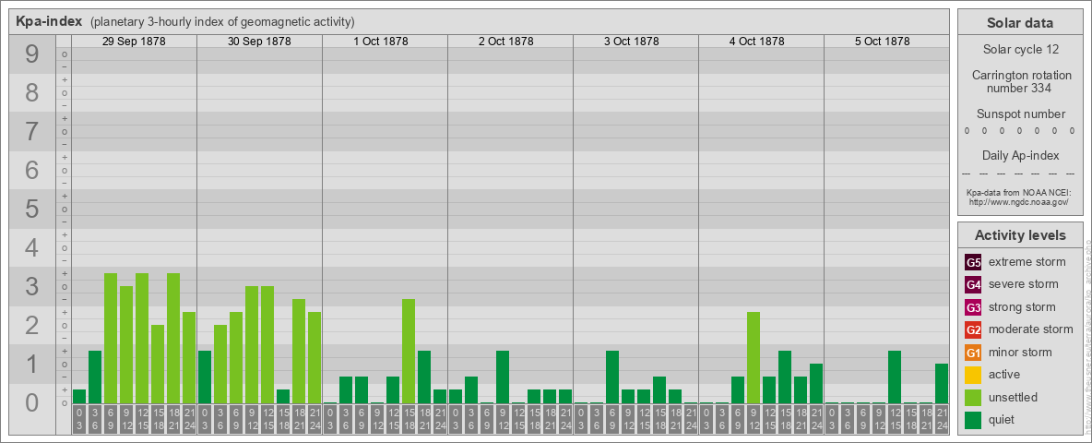Click the G3 strong storm color swatch
This screenshot has height=443, width=1092.
973,307
